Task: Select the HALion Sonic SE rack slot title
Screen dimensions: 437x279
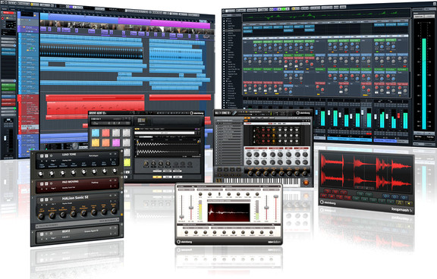Action: tap(75, 198)
